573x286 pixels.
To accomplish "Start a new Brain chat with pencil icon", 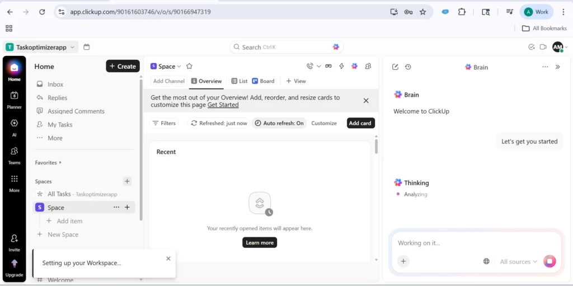I will tap(395, 67).
